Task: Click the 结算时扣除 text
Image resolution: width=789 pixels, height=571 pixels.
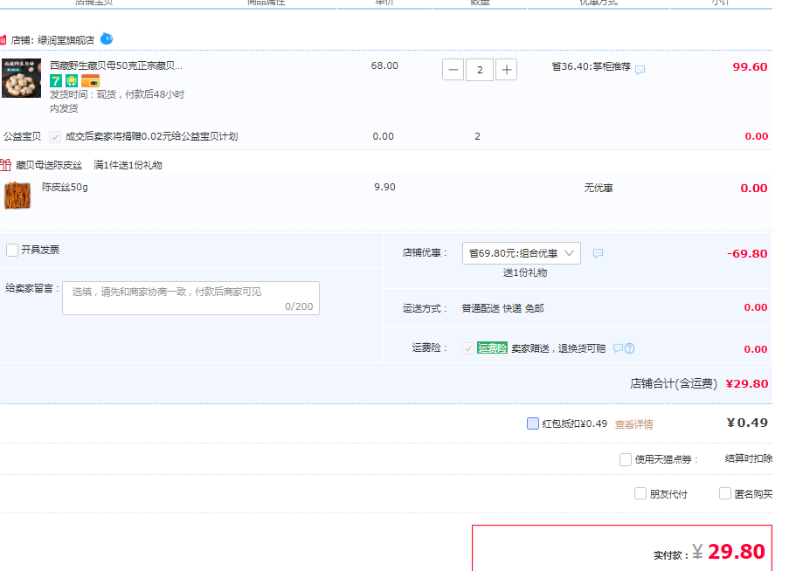Action: (749, 458)
